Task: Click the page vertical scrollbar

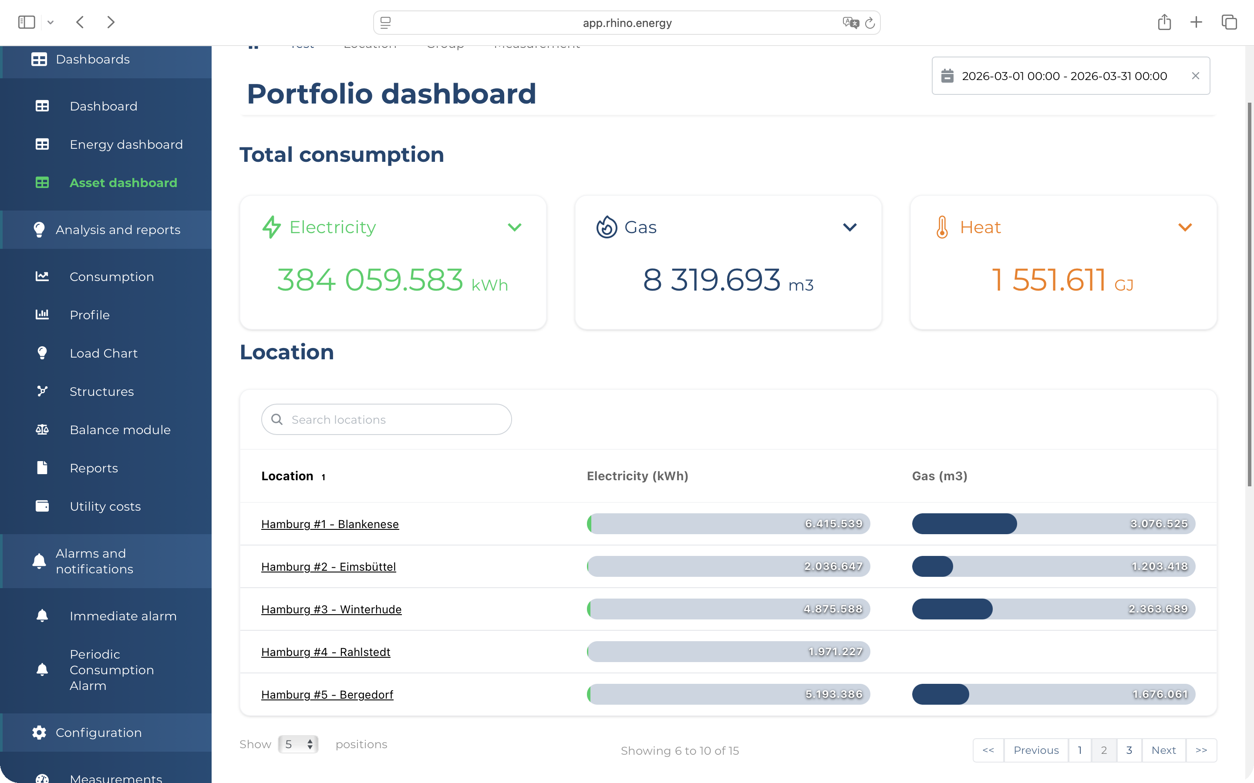Action: 1249,294
